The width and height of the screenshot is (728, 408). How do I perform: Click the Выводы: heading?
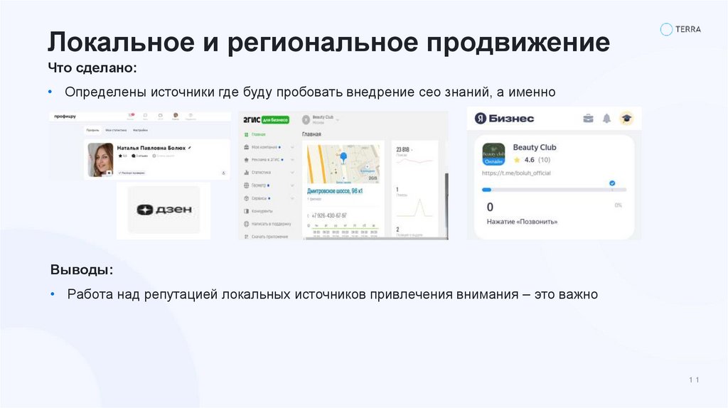point(82,269)
